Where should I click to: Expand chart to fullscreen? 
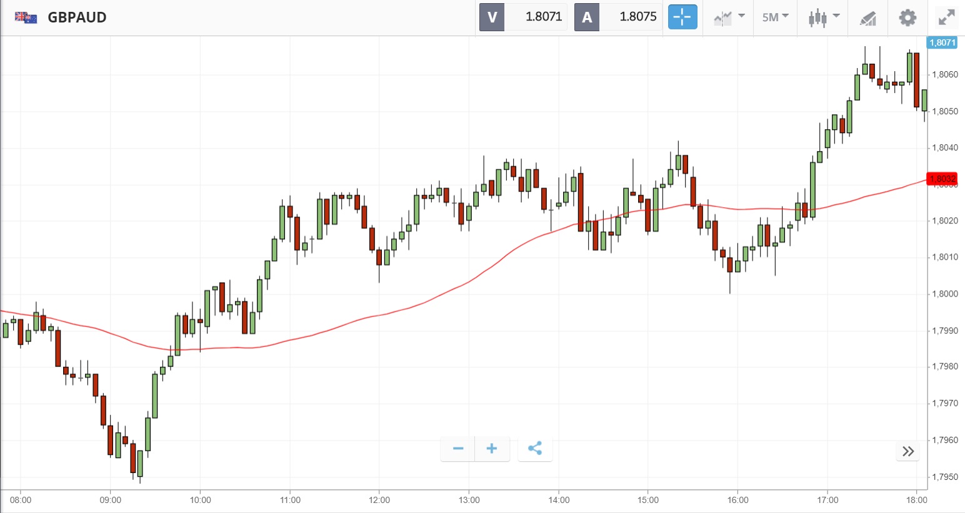(947, 17)
